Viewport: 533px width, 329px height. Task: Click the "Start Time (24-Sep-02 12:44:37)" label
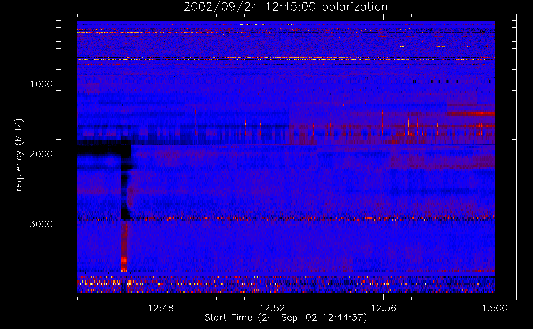[x=286, y=318]
